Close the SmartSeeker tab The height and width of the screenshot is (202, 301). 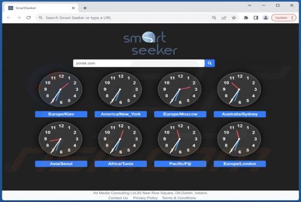point(73,8)
